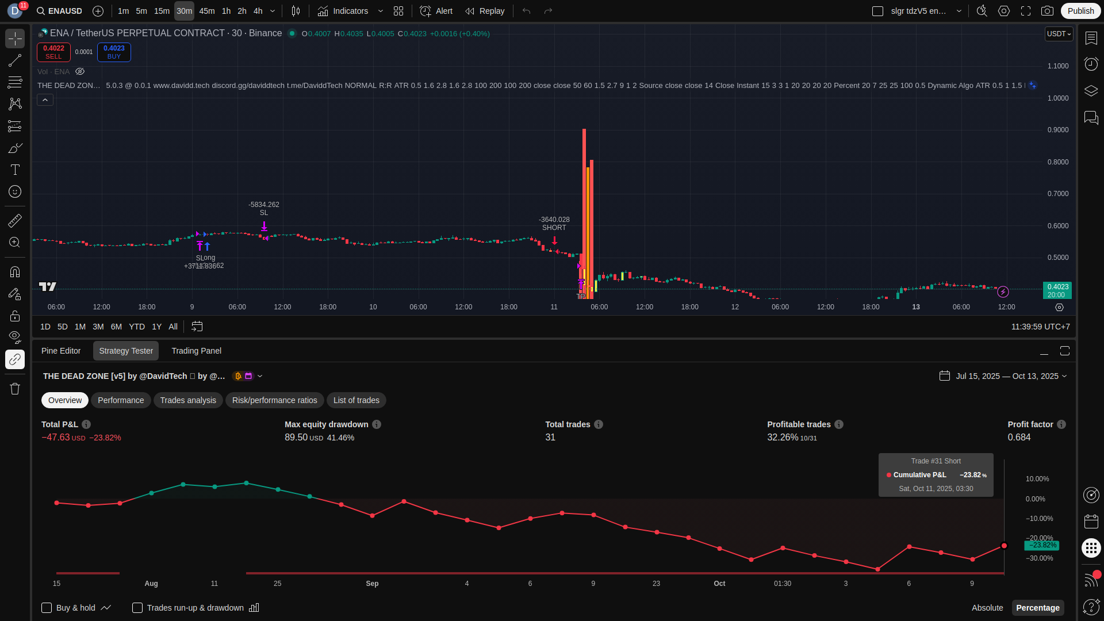Viewport: 1104px width, 621px height.
Task: Enable the Buy & hold checkbox
Action: (47, 608)
